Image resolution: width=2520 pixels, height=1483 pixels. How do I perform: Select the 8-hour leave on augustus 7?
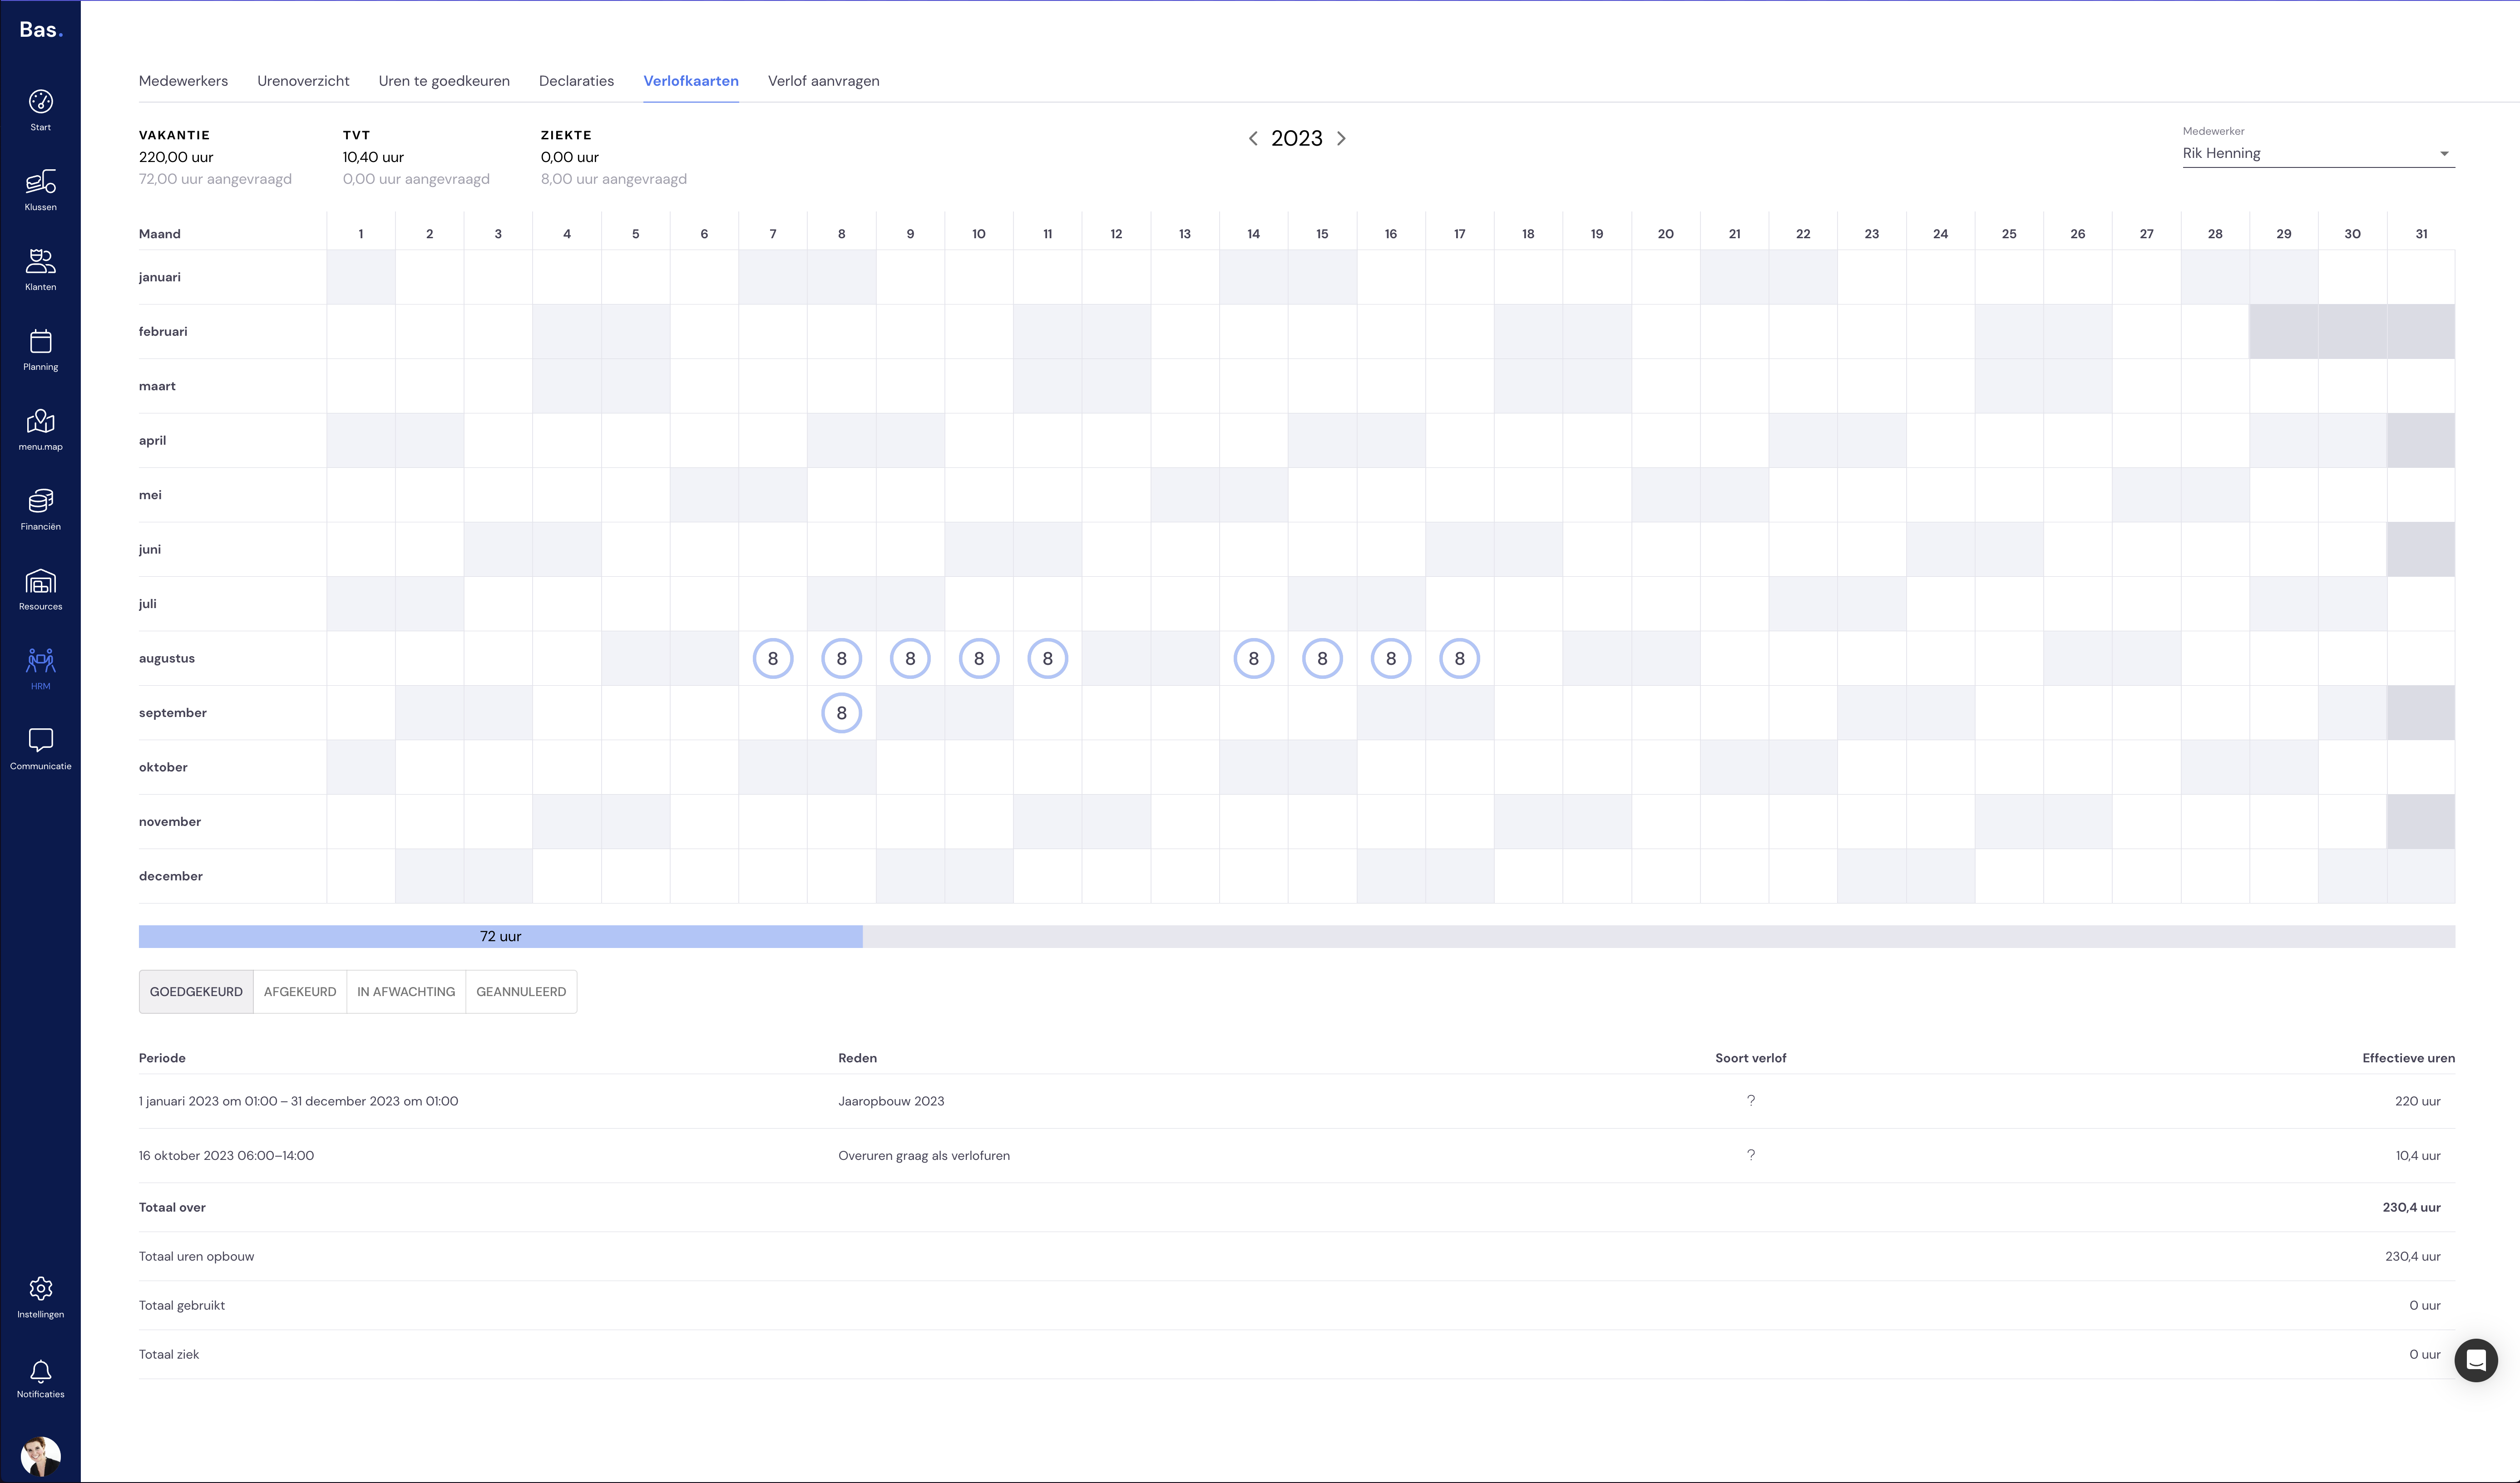[773, 658]
